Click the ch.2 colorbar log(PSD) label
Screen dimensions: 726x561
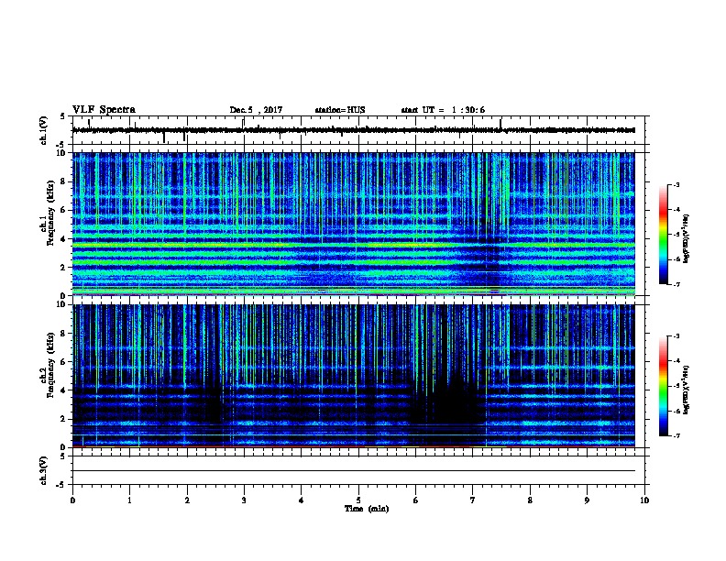pyautogui.click(x=687, y=390)
